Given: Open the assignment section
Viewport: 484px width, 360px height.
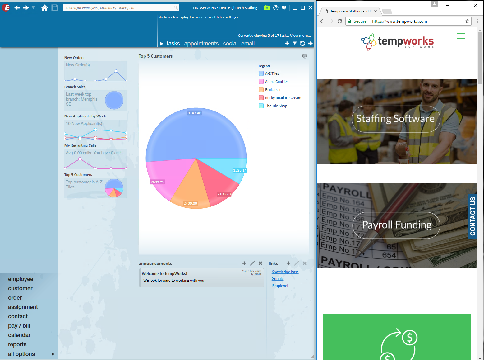Looking at the screenshot, I should 23,307.
